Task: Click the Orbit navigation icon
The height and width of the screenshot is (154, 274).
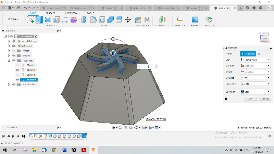Action: 114,128
